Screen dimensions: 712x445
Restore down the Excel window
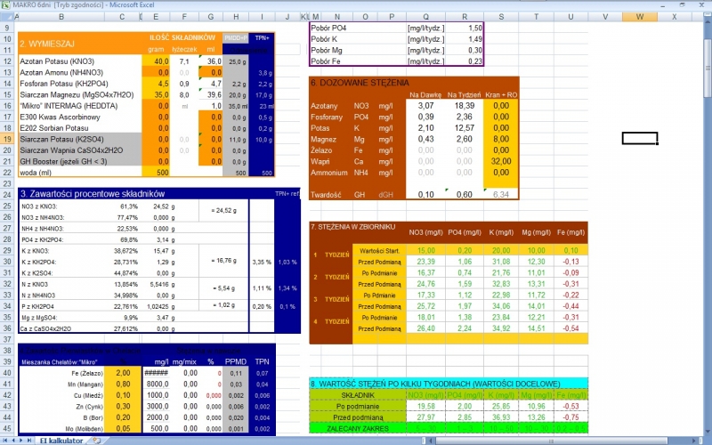(682, 4)
